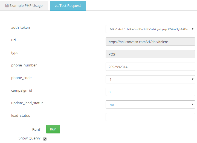The image size is (197, 143).
Task: Select the Test Request tab
Action: (68, 6)
